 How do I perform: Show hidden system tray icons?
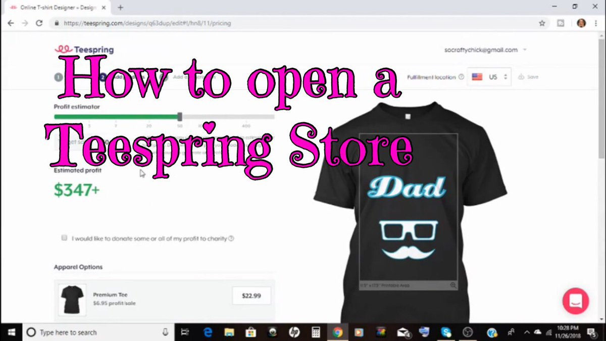(527, 332)
